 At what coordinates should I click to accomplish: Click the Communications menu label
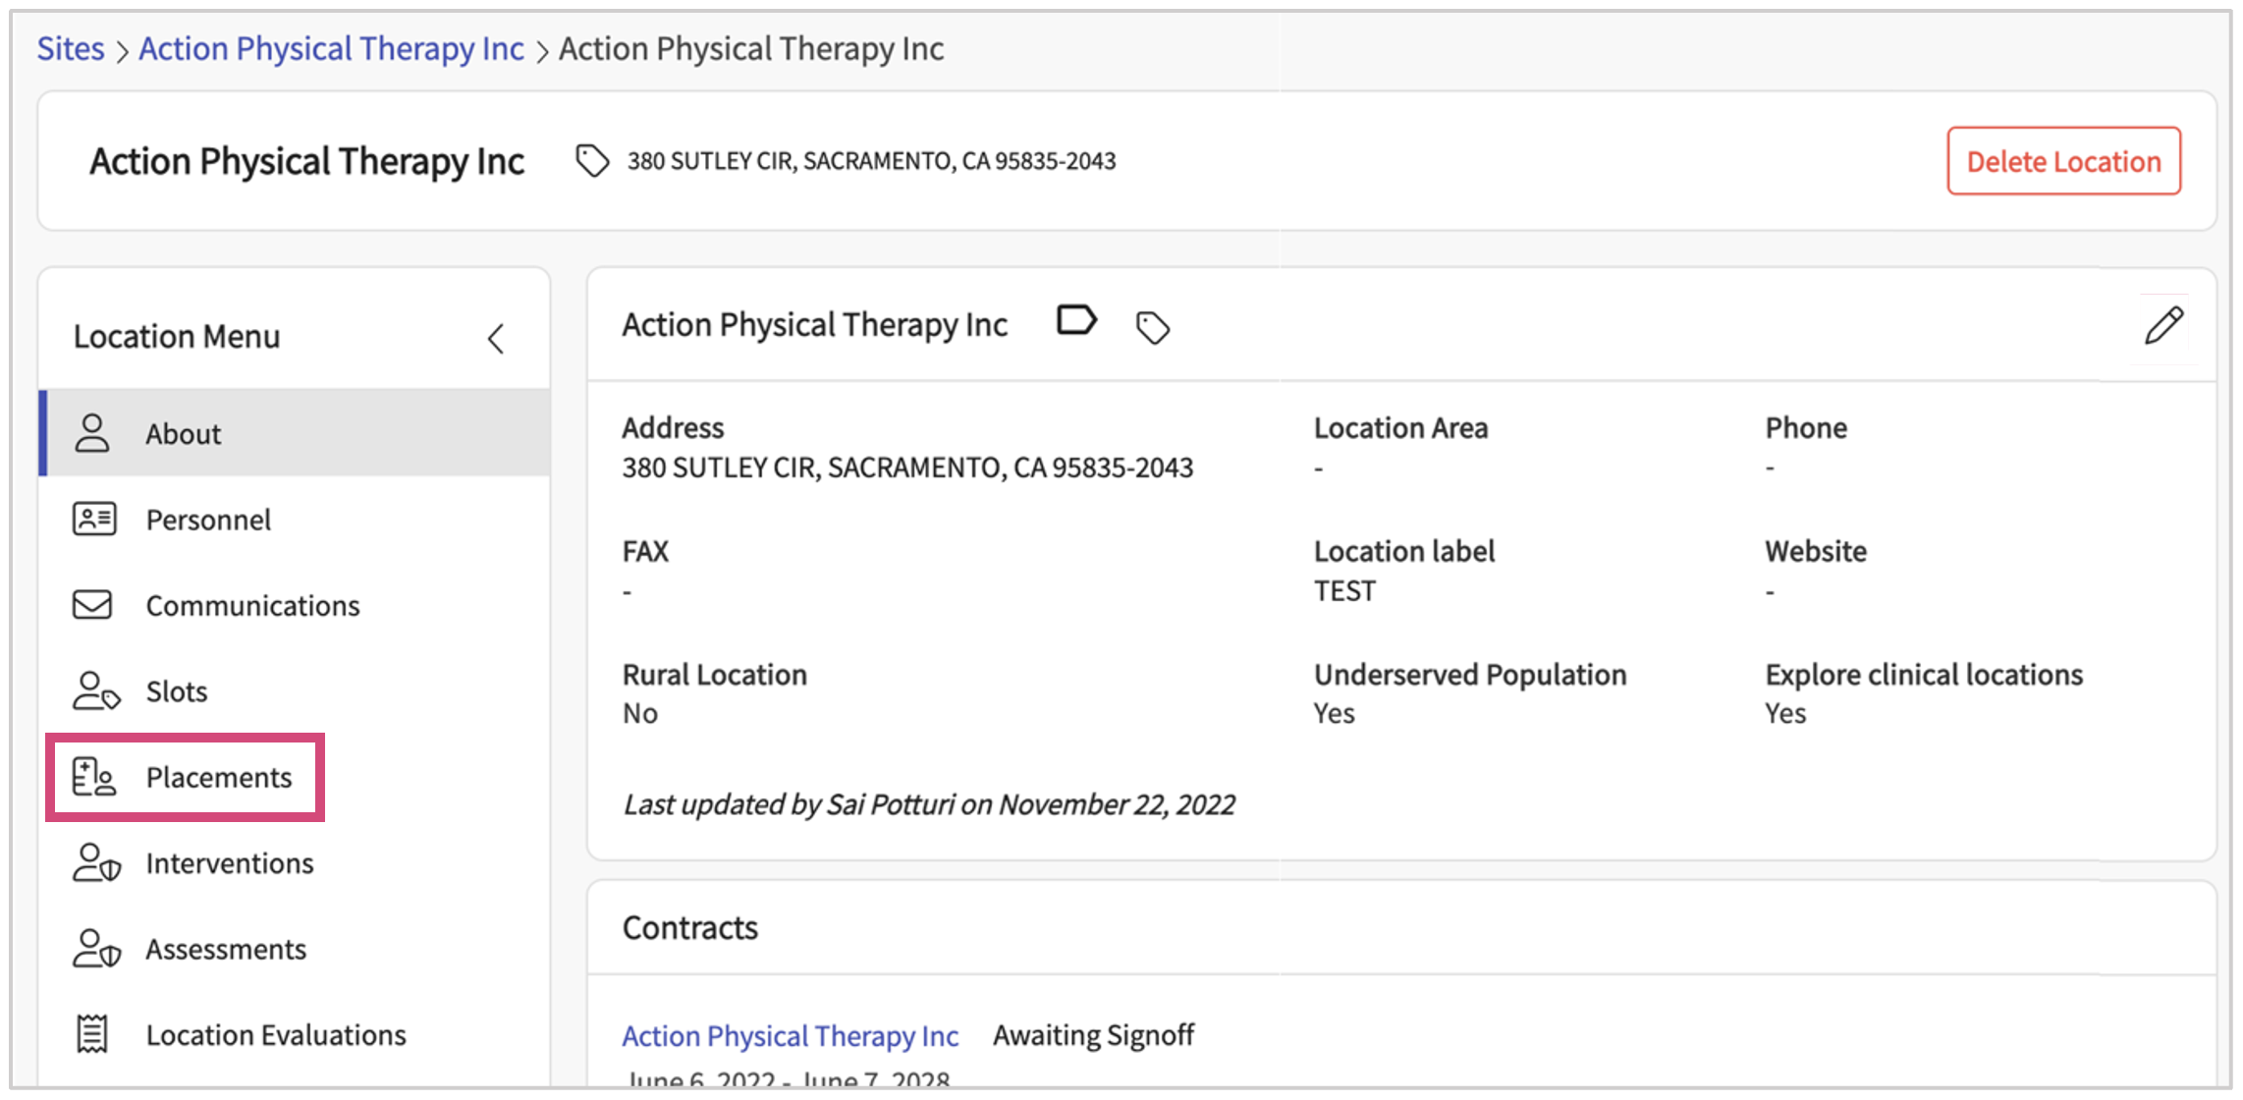point(252,606)
